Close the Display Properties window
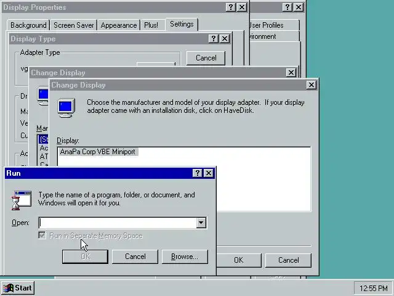Viewport: 394px width, 296px height. 242,7
